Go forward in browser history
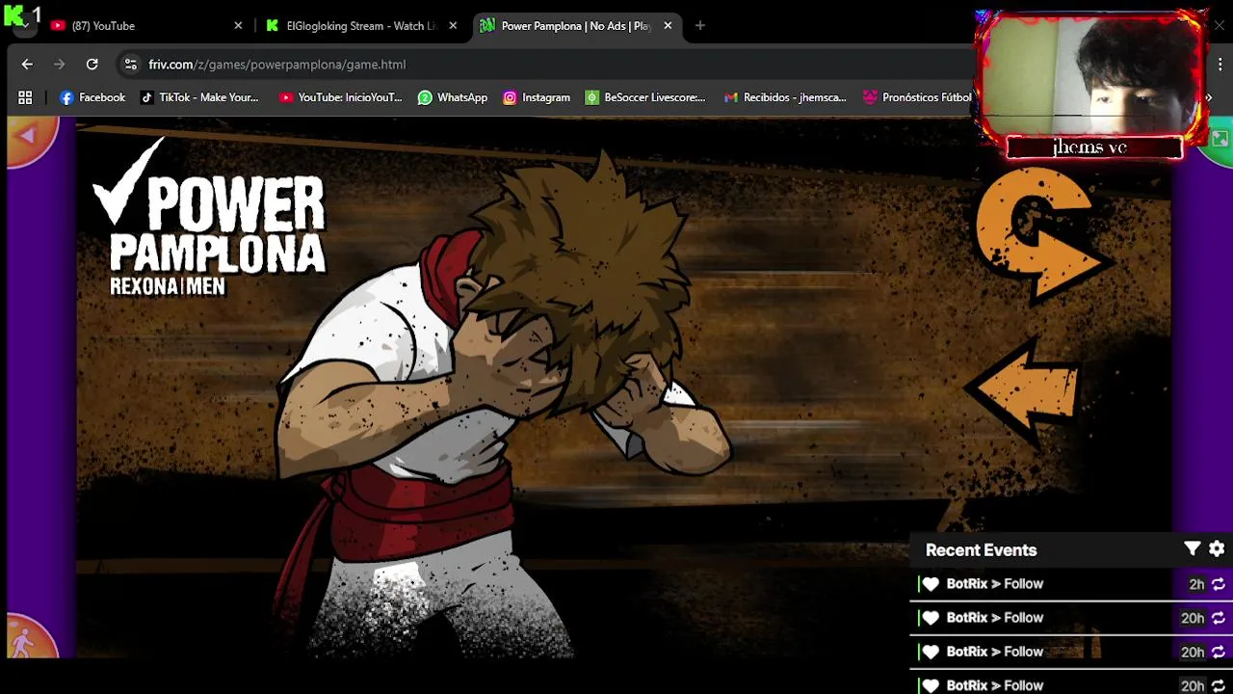Image resolution: width=1233 pixels, height=694 pixels. pyautogui.click(x=60, y=65)
